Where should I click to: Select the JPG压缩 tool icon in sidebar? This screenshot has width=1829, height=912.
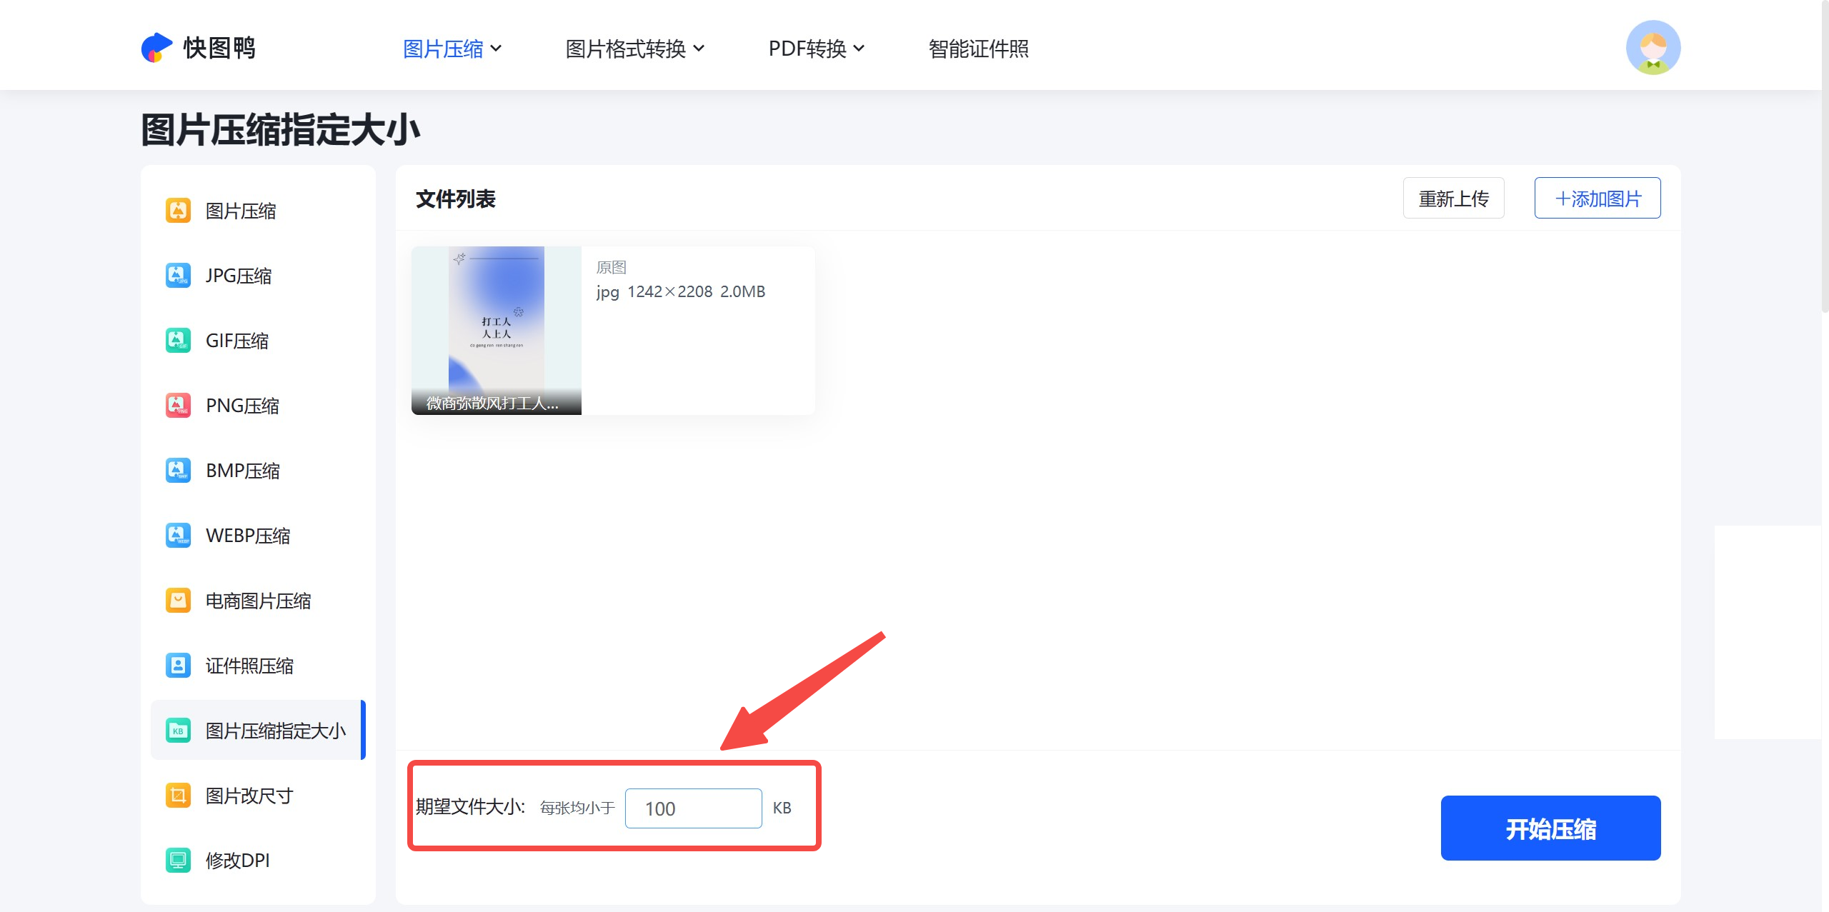(x=178, y=275)
